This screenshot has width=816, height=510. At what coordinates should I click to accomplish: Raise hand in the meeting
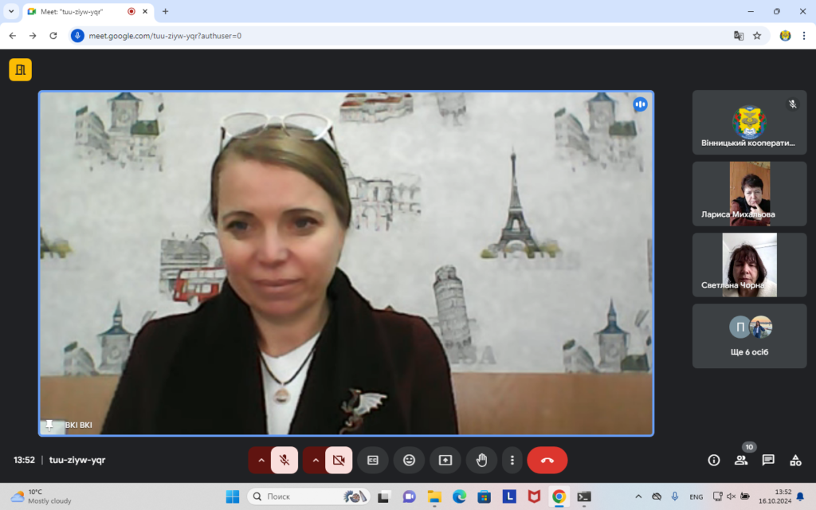point(481,460)
